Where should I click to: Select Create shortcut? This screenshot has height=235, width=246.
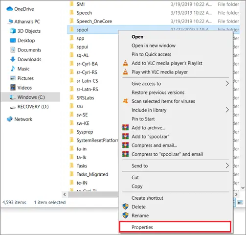pyautogui.click(x=147, y=198)
